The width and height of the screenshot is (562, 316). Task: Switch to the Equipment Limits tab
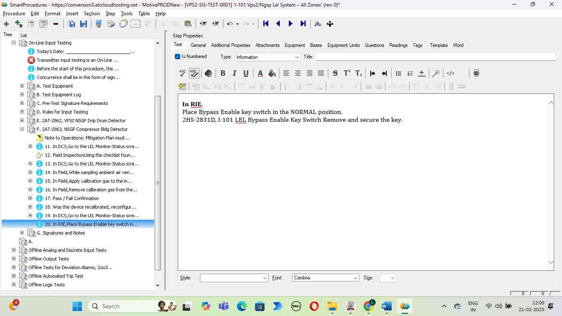(344, 45)
